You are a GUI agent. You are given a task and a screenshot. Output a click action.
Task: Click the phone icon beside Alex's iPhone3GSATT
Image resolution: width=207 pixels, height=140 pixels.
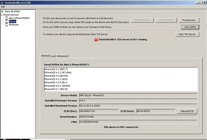(x=7, y=18)
